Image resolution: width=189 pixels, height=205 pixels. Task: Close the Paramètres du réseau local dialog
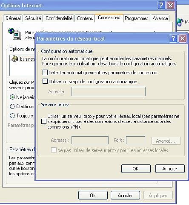[x=183, y=38]
